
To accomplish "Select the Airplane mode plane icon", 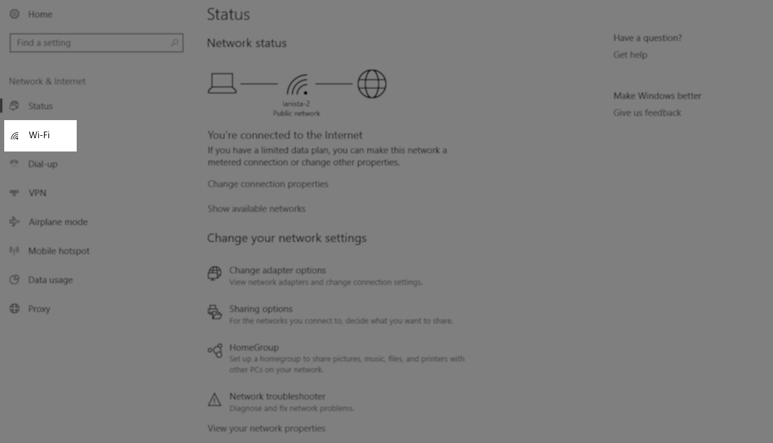I will [x=14, y=221].
